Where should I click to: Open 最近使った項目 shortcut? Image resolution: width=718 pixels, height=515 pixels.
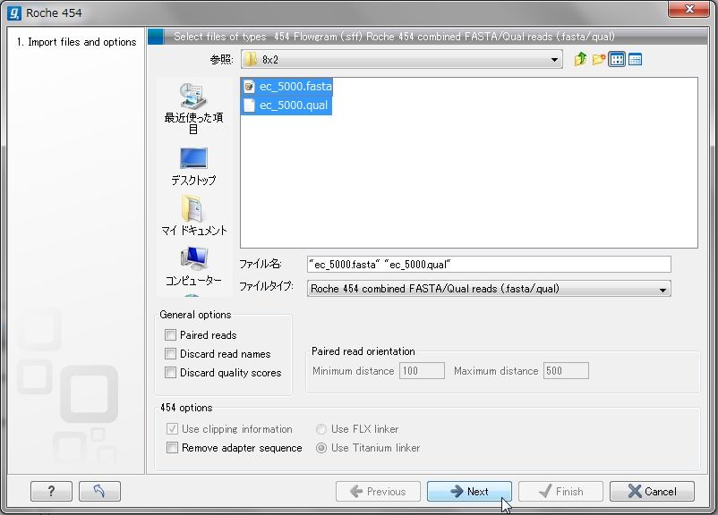click(x=193, y=108)
